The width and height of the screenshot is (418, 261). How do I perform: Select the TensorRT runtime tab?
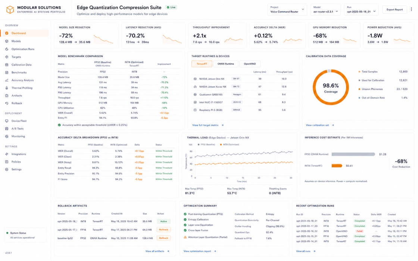click(x=202, y=64)
